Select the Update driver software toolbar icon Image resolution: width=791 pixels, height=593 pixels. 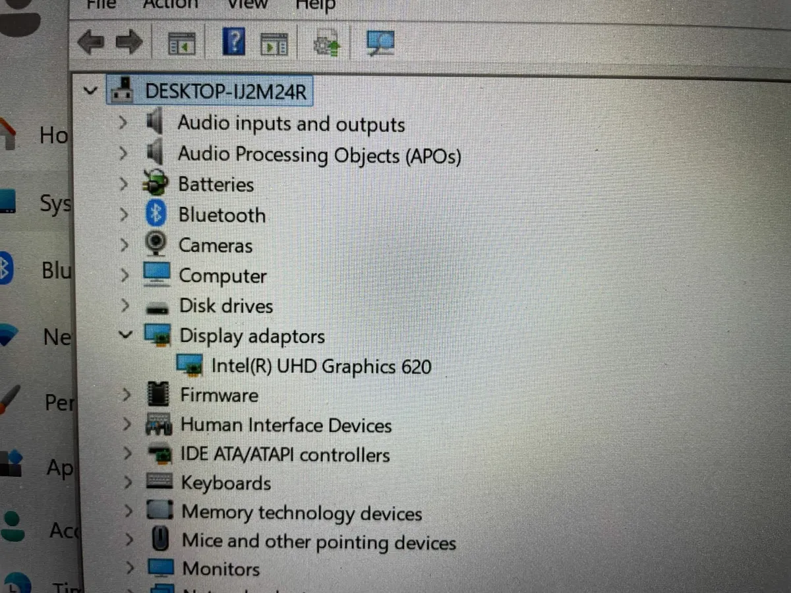pos(326,42)
